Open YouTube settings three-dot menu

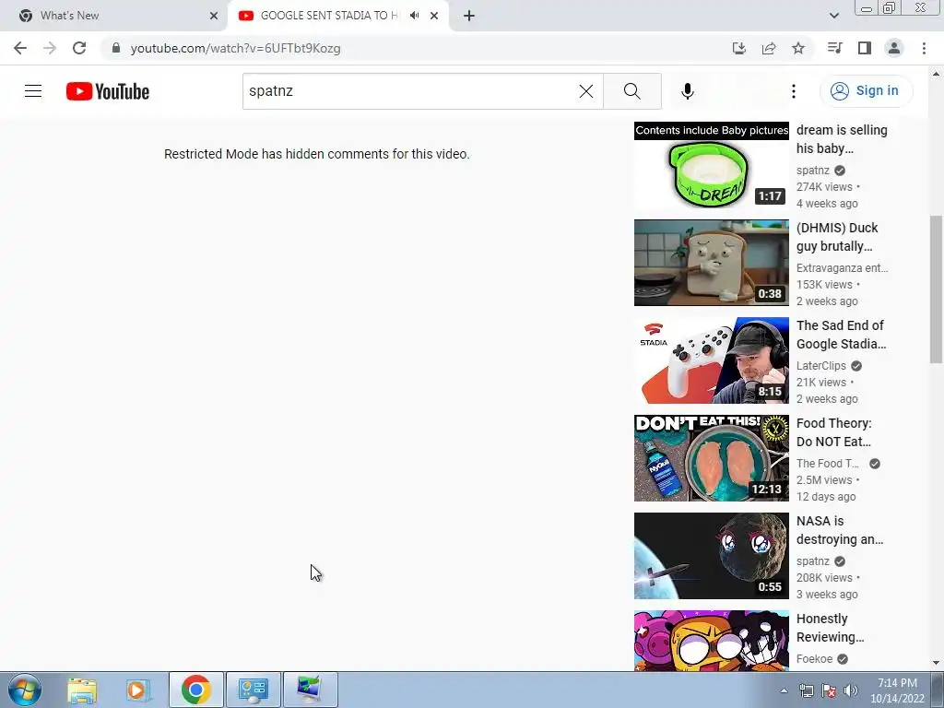[x=794, y=91]
